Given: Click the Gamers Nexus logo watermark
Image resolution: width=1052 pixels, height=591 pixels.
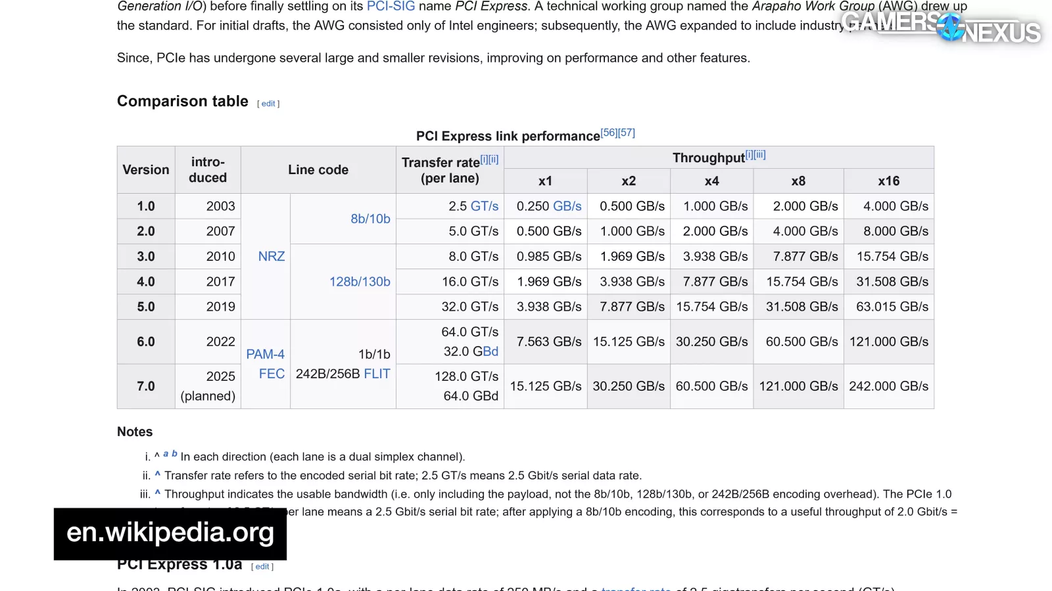Looking at the screenshot, I should pos(940,28).
